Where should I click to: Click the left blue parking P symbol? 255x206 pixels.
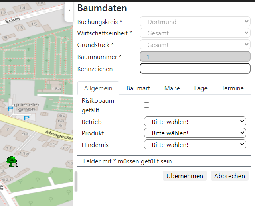[x=10, y=108]
